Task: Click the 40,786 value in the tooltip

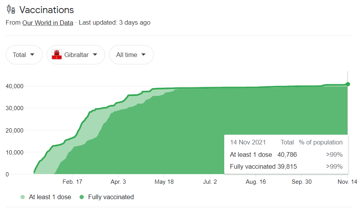Action: point(287,155)
